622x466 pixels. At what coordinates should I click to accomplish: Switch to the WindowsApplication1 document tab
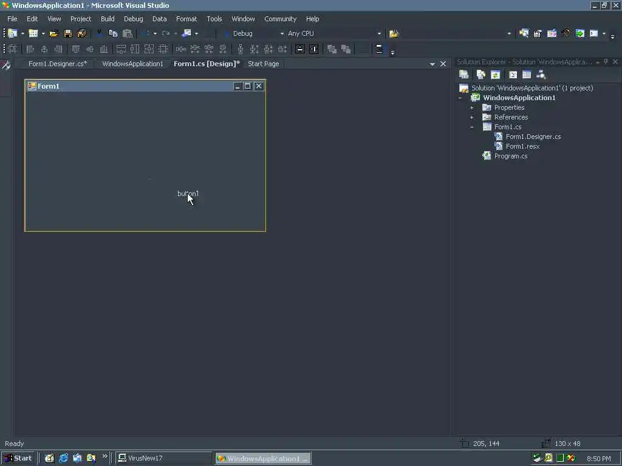coord(132,64)
